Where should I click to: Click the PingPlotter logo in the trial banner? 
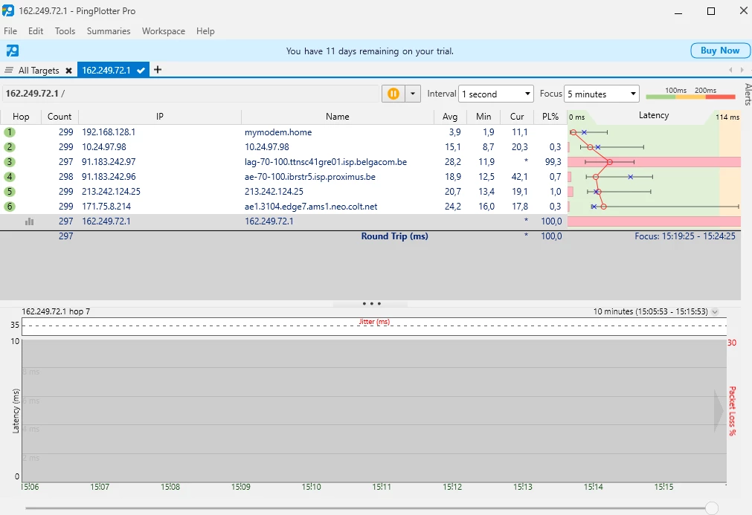coord(13,51)
